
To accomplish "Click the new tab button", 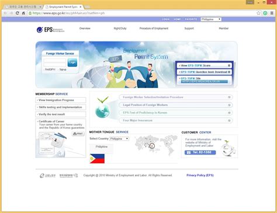I will pyautogui.click(x=87, y=7).
